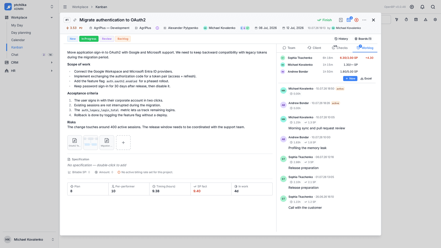Viewport: 441px width, 248px height.
Task: Open Calendar in sidebar
Action: coord(18,40)
